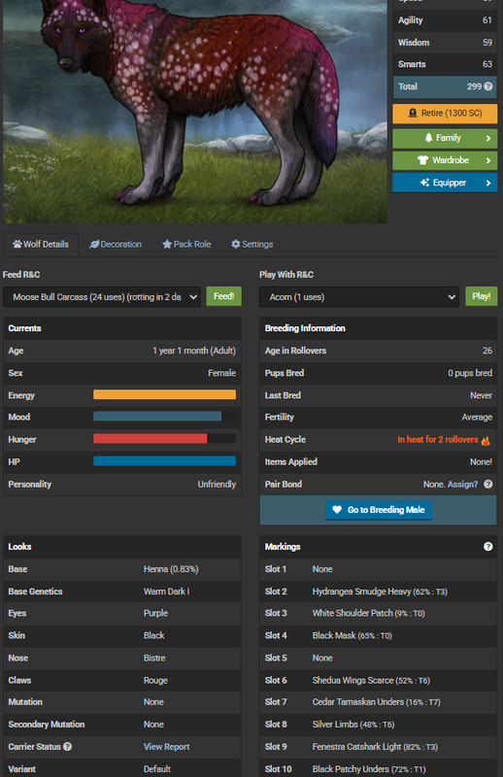Click Silver Limbs marking in Slot 8
Viewport: 503px width, 777px height.
tap(353, 725)
